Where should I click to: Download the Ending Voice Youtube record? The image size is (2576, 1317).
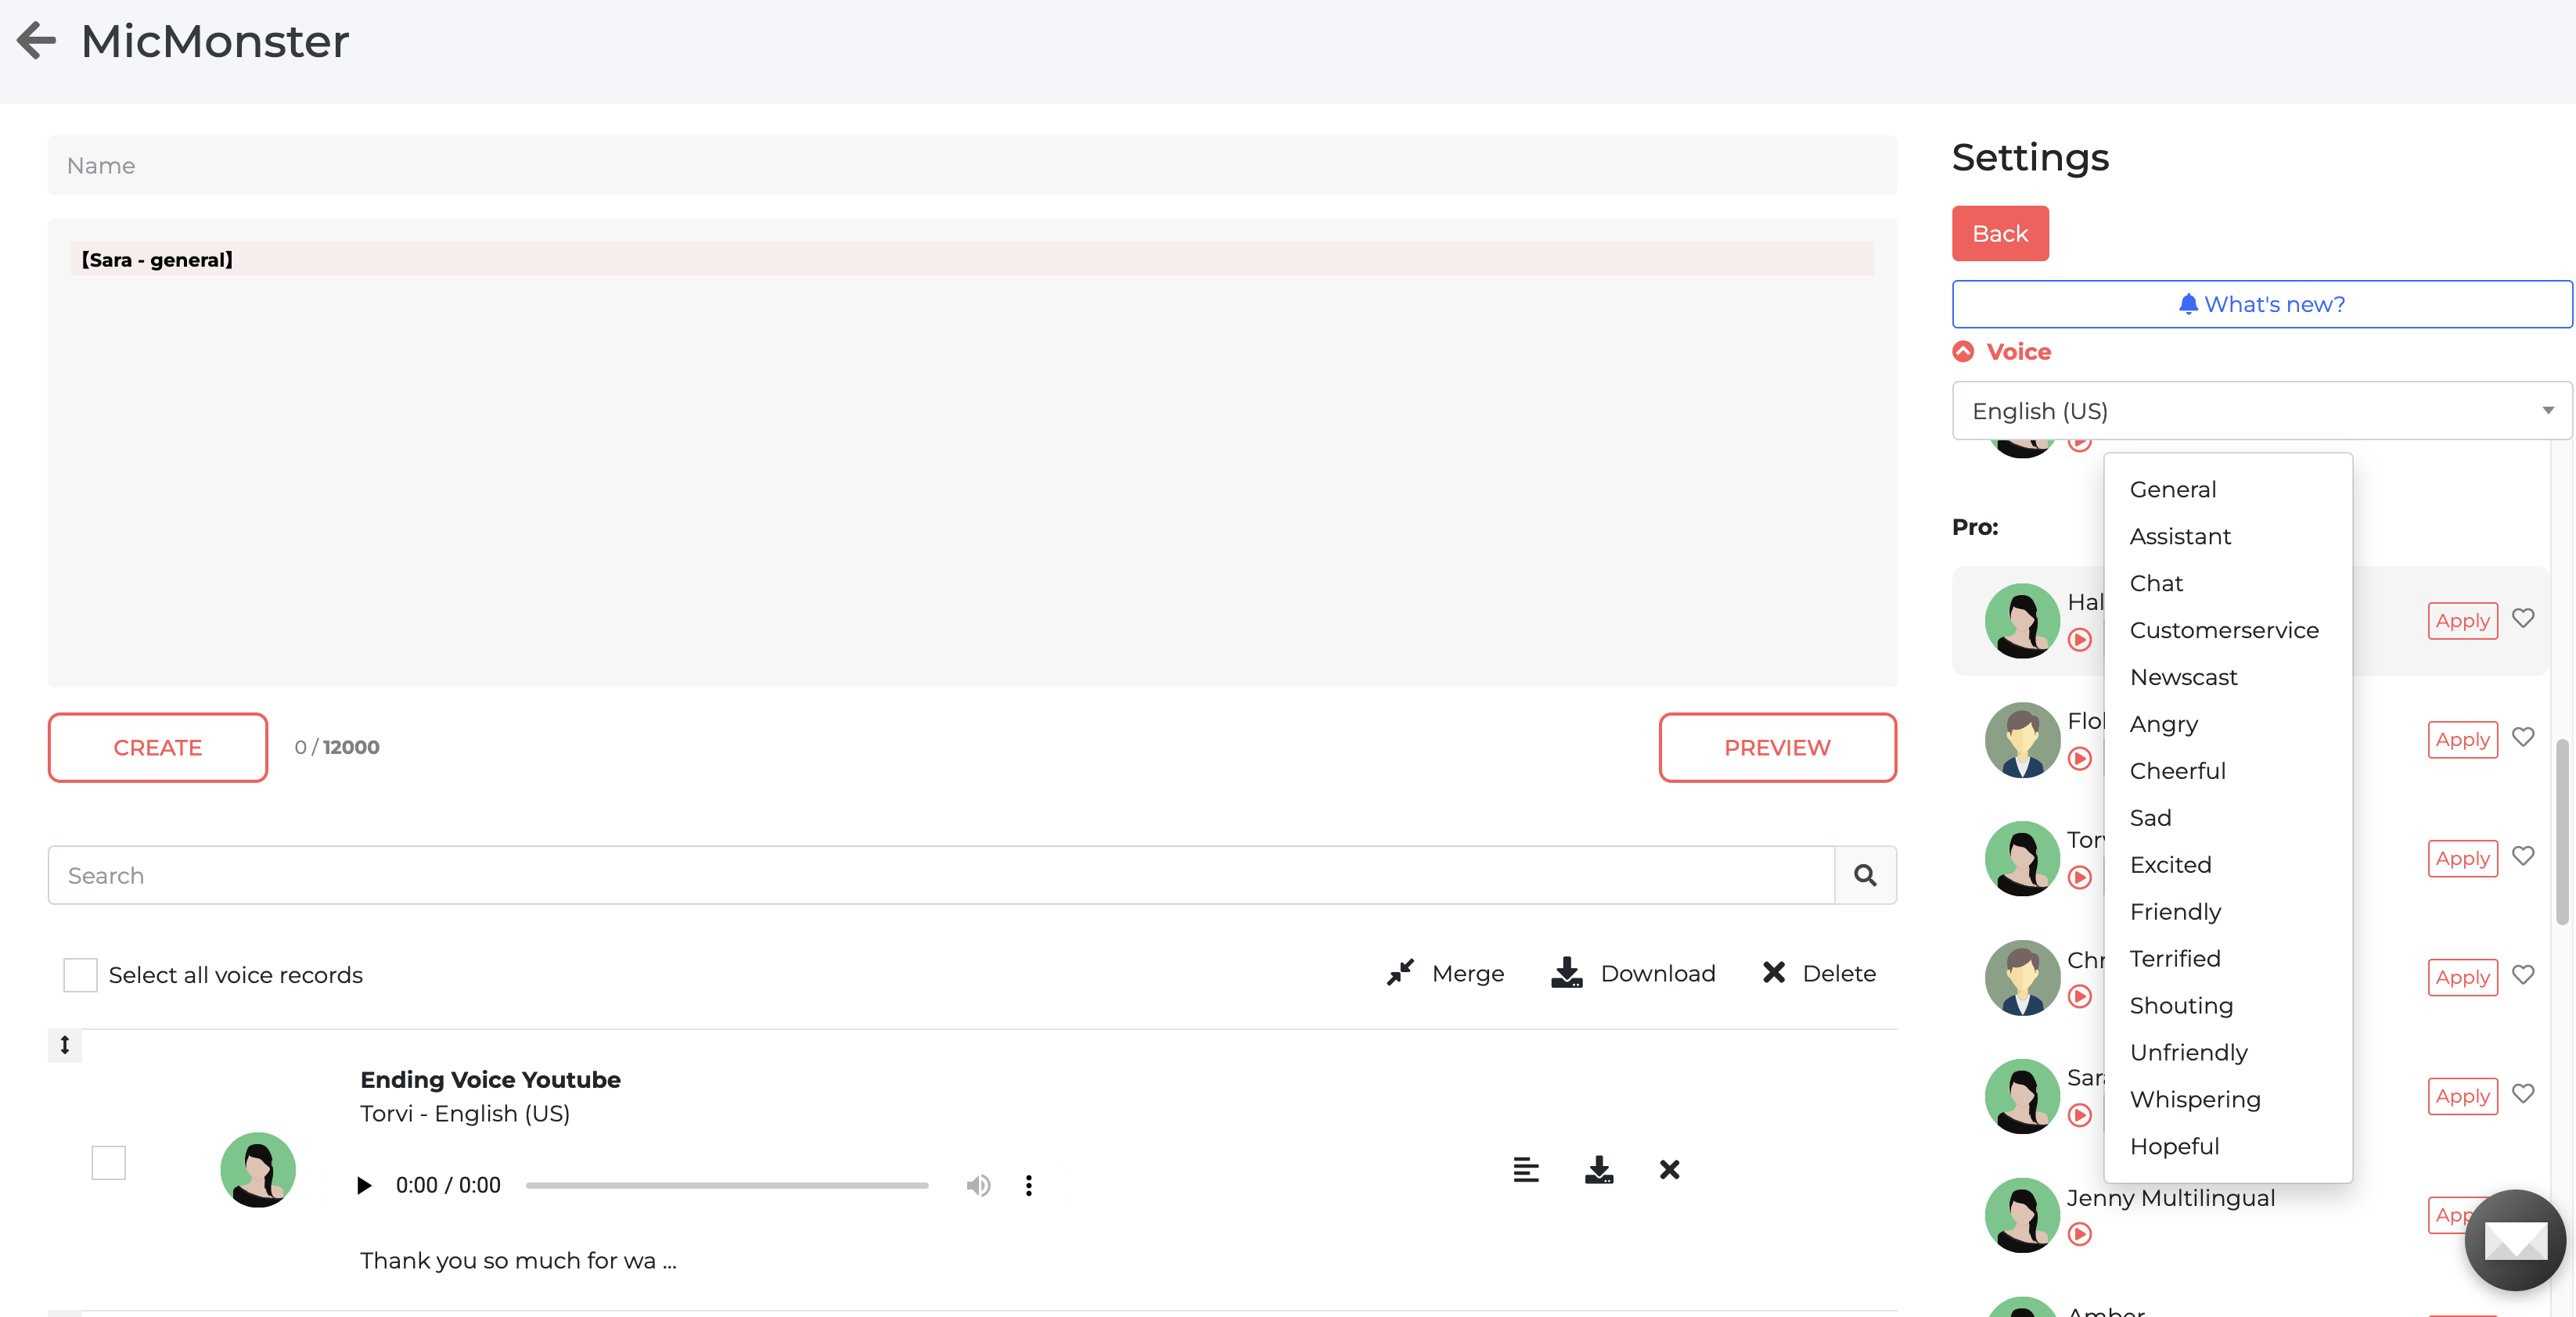coord(1599,1169)
